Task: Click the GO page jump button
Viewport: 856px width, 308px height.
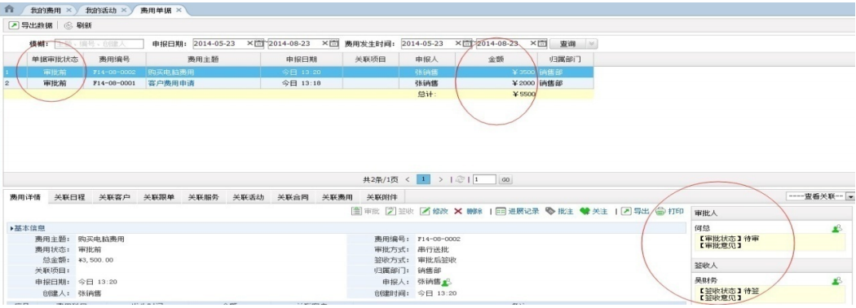Action: pos(505,179)
